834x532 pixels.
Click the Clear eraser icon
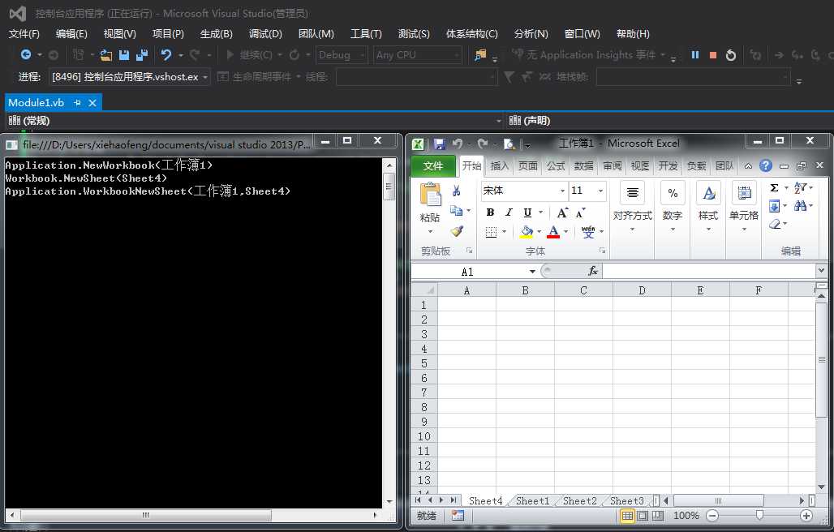[775, 224]
